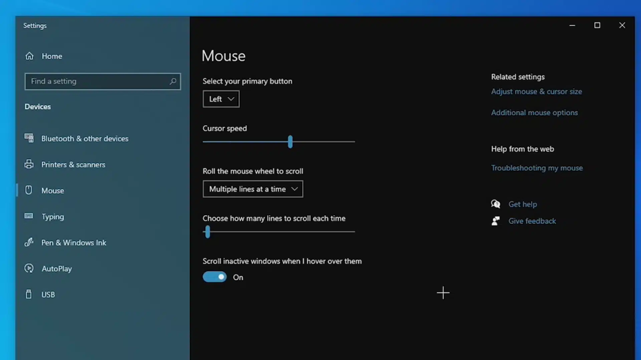Click the Get help link
Viewport: 641px width, 360px height.
[x=522, y=204]
